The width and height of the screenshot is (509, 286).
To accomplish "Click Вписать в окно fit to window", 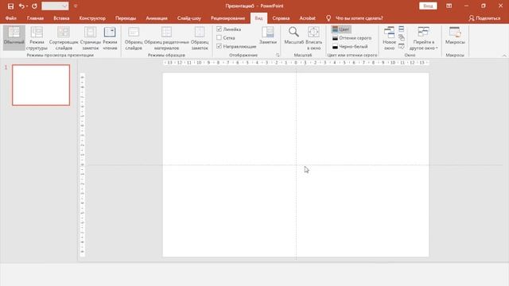I will click(x=313, y=38).
